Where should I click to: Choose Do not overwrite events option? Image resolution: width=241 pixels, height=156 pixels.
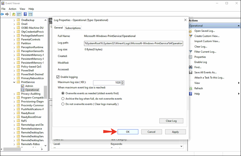pos(63,104)
